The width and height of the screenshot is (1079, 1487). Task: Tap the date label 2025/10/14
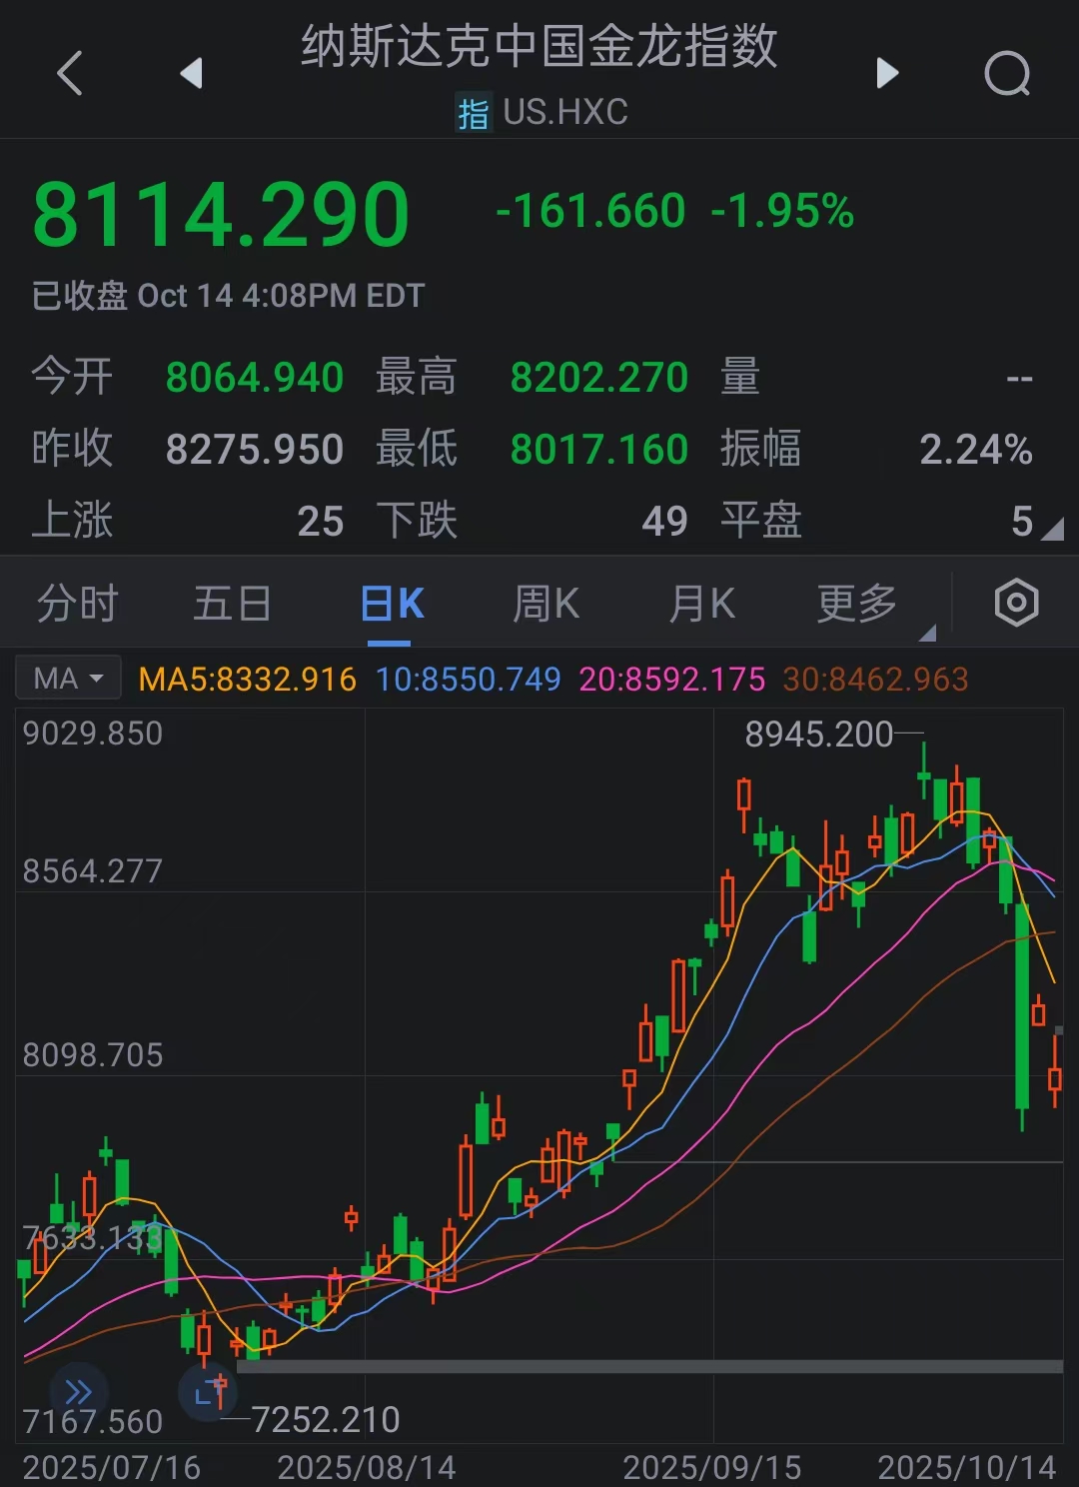tap(967, 1468)
